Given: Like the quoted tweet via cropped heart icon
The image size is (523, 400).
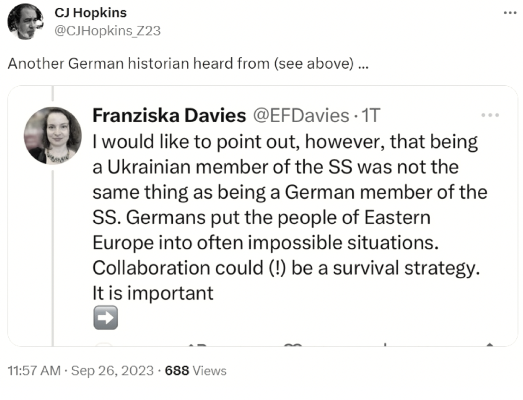Looking at the screenshot, I should click(x=292, y=344).
